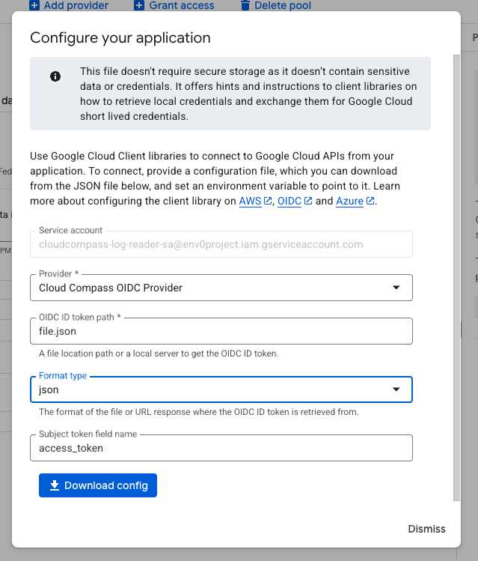
Task: Open the OIDC configuration link
Action: pyautogui.click(x=289, y=201)
